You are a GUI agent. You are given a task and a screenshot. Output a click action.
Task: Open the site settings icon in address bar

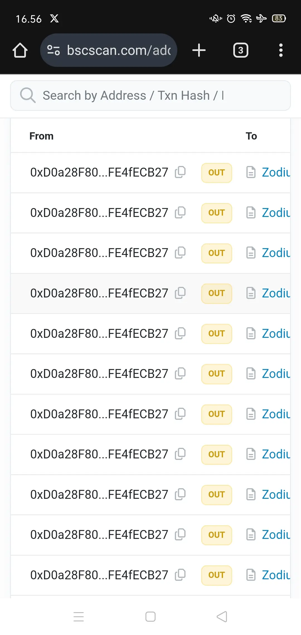click(53, 50)
